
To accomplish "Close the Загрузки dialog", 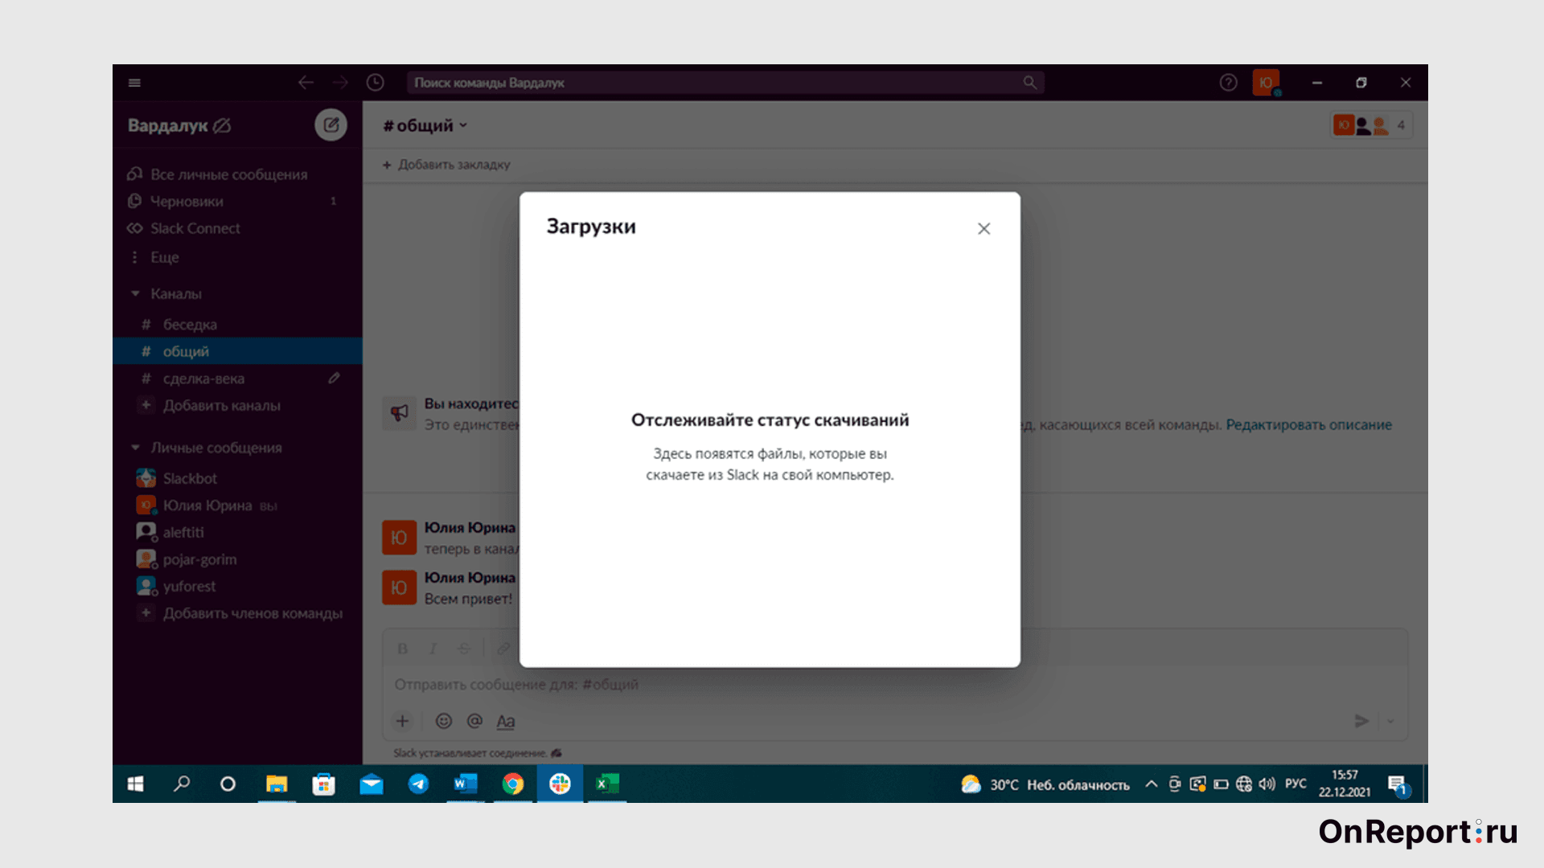I will tap(983, 229).
